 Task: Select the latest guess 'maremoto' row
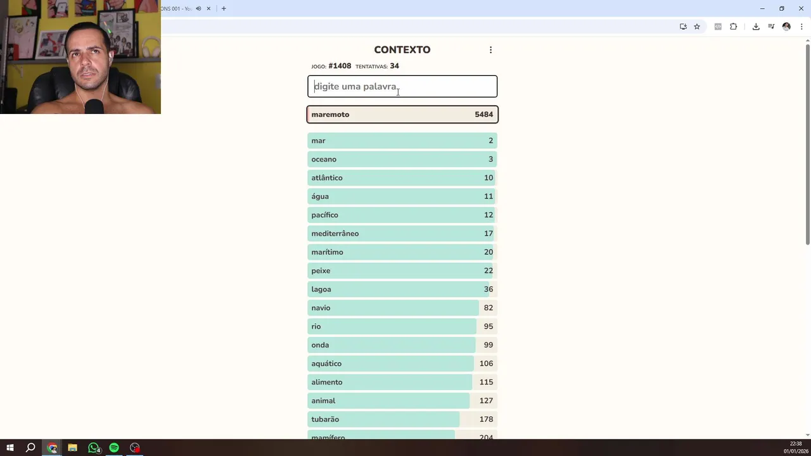click(402, 115)
